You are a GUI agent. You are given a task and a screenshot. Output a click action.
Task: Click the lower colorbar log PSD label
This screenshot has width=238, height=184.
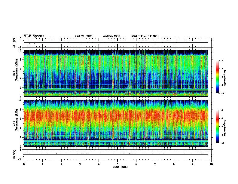point(225,128)
